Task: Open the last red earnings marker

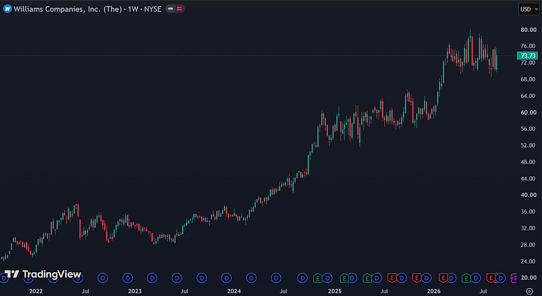Action: pyautogui.click(x=491, y=278)
